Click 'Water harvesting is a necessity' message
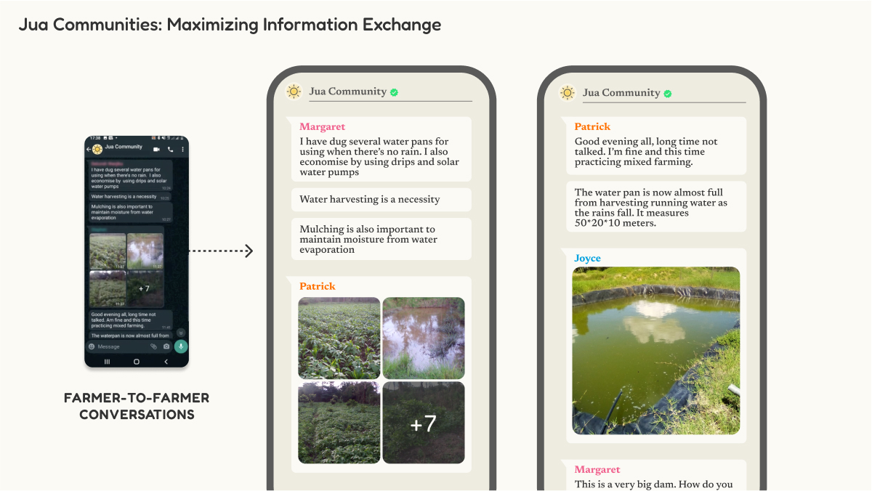Screen dimensions: 872x491 pyautogui.click(x=381, y=200)
